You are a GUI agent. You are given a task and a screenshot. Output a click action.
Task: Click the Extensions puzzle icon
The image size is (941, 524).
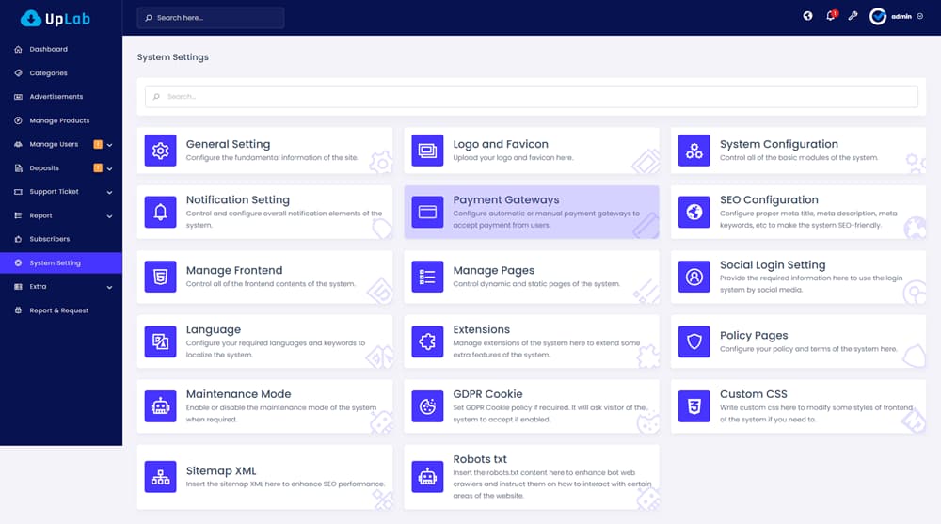427,341
